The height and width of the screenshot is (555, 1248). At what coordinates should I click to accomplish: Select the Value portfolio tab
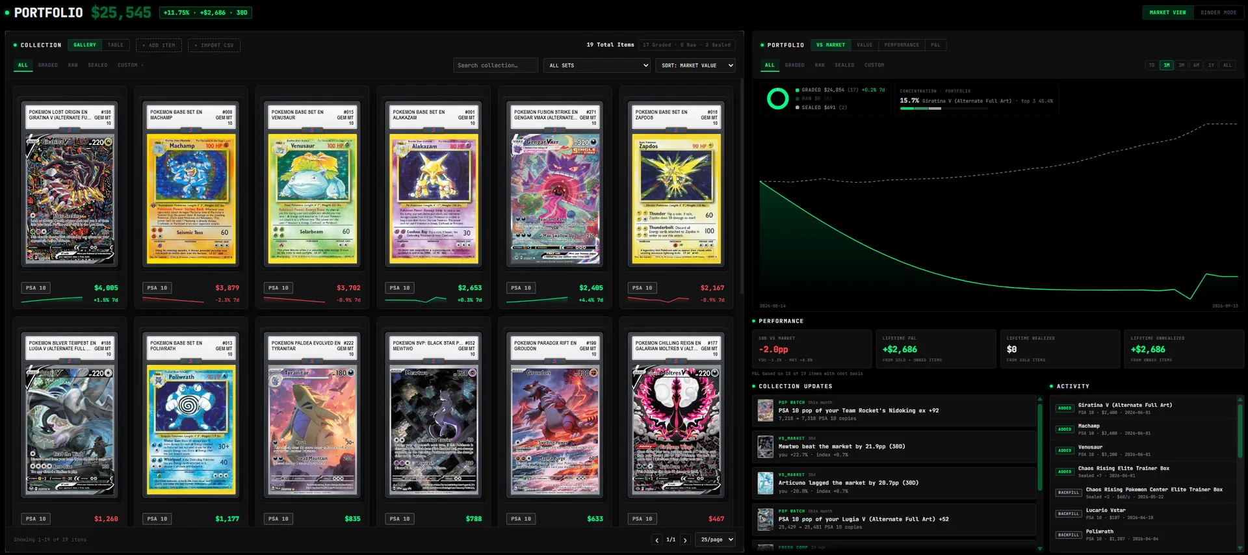point(864,45)
